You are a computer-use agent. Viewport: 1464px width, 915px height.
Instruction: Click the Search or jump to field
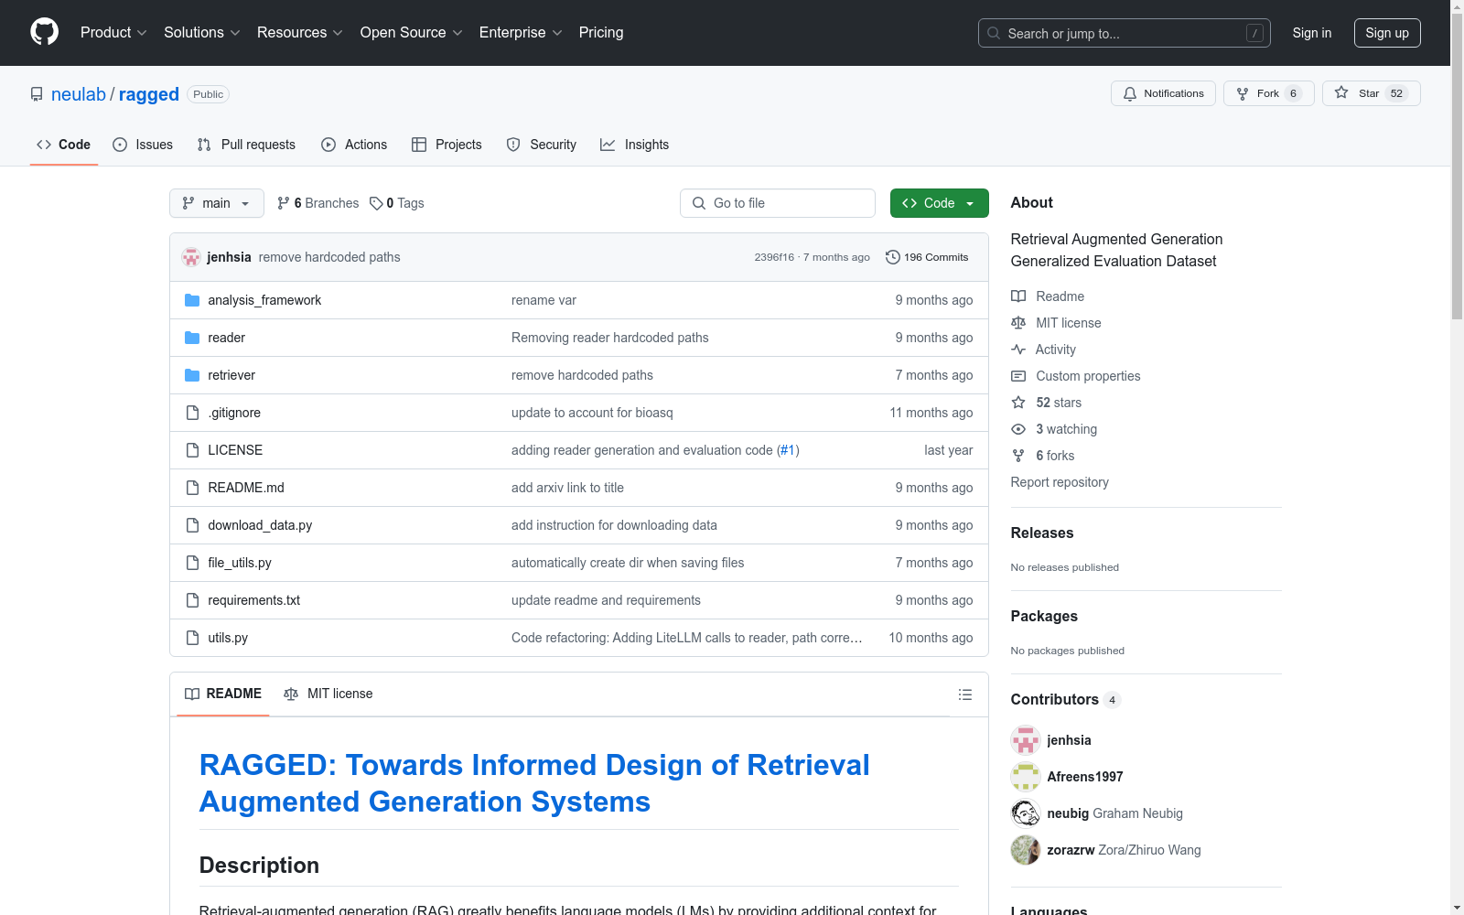[x=1125, y=33]
